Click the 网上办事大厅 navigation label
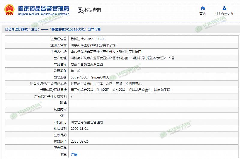 click(224, 13)
